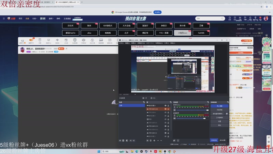273x154 pixels.
Task: Toggle visibility of 文本 (GDI+) 2 source
Action: [166, 133]
